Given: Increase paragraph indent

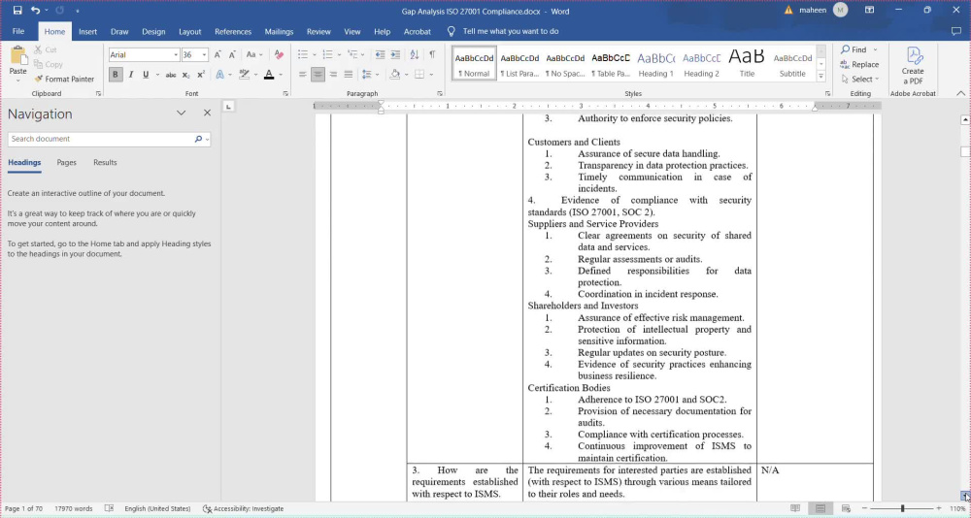Looking at the screenshot, I should pyautogui.click(x=395, y=55).
